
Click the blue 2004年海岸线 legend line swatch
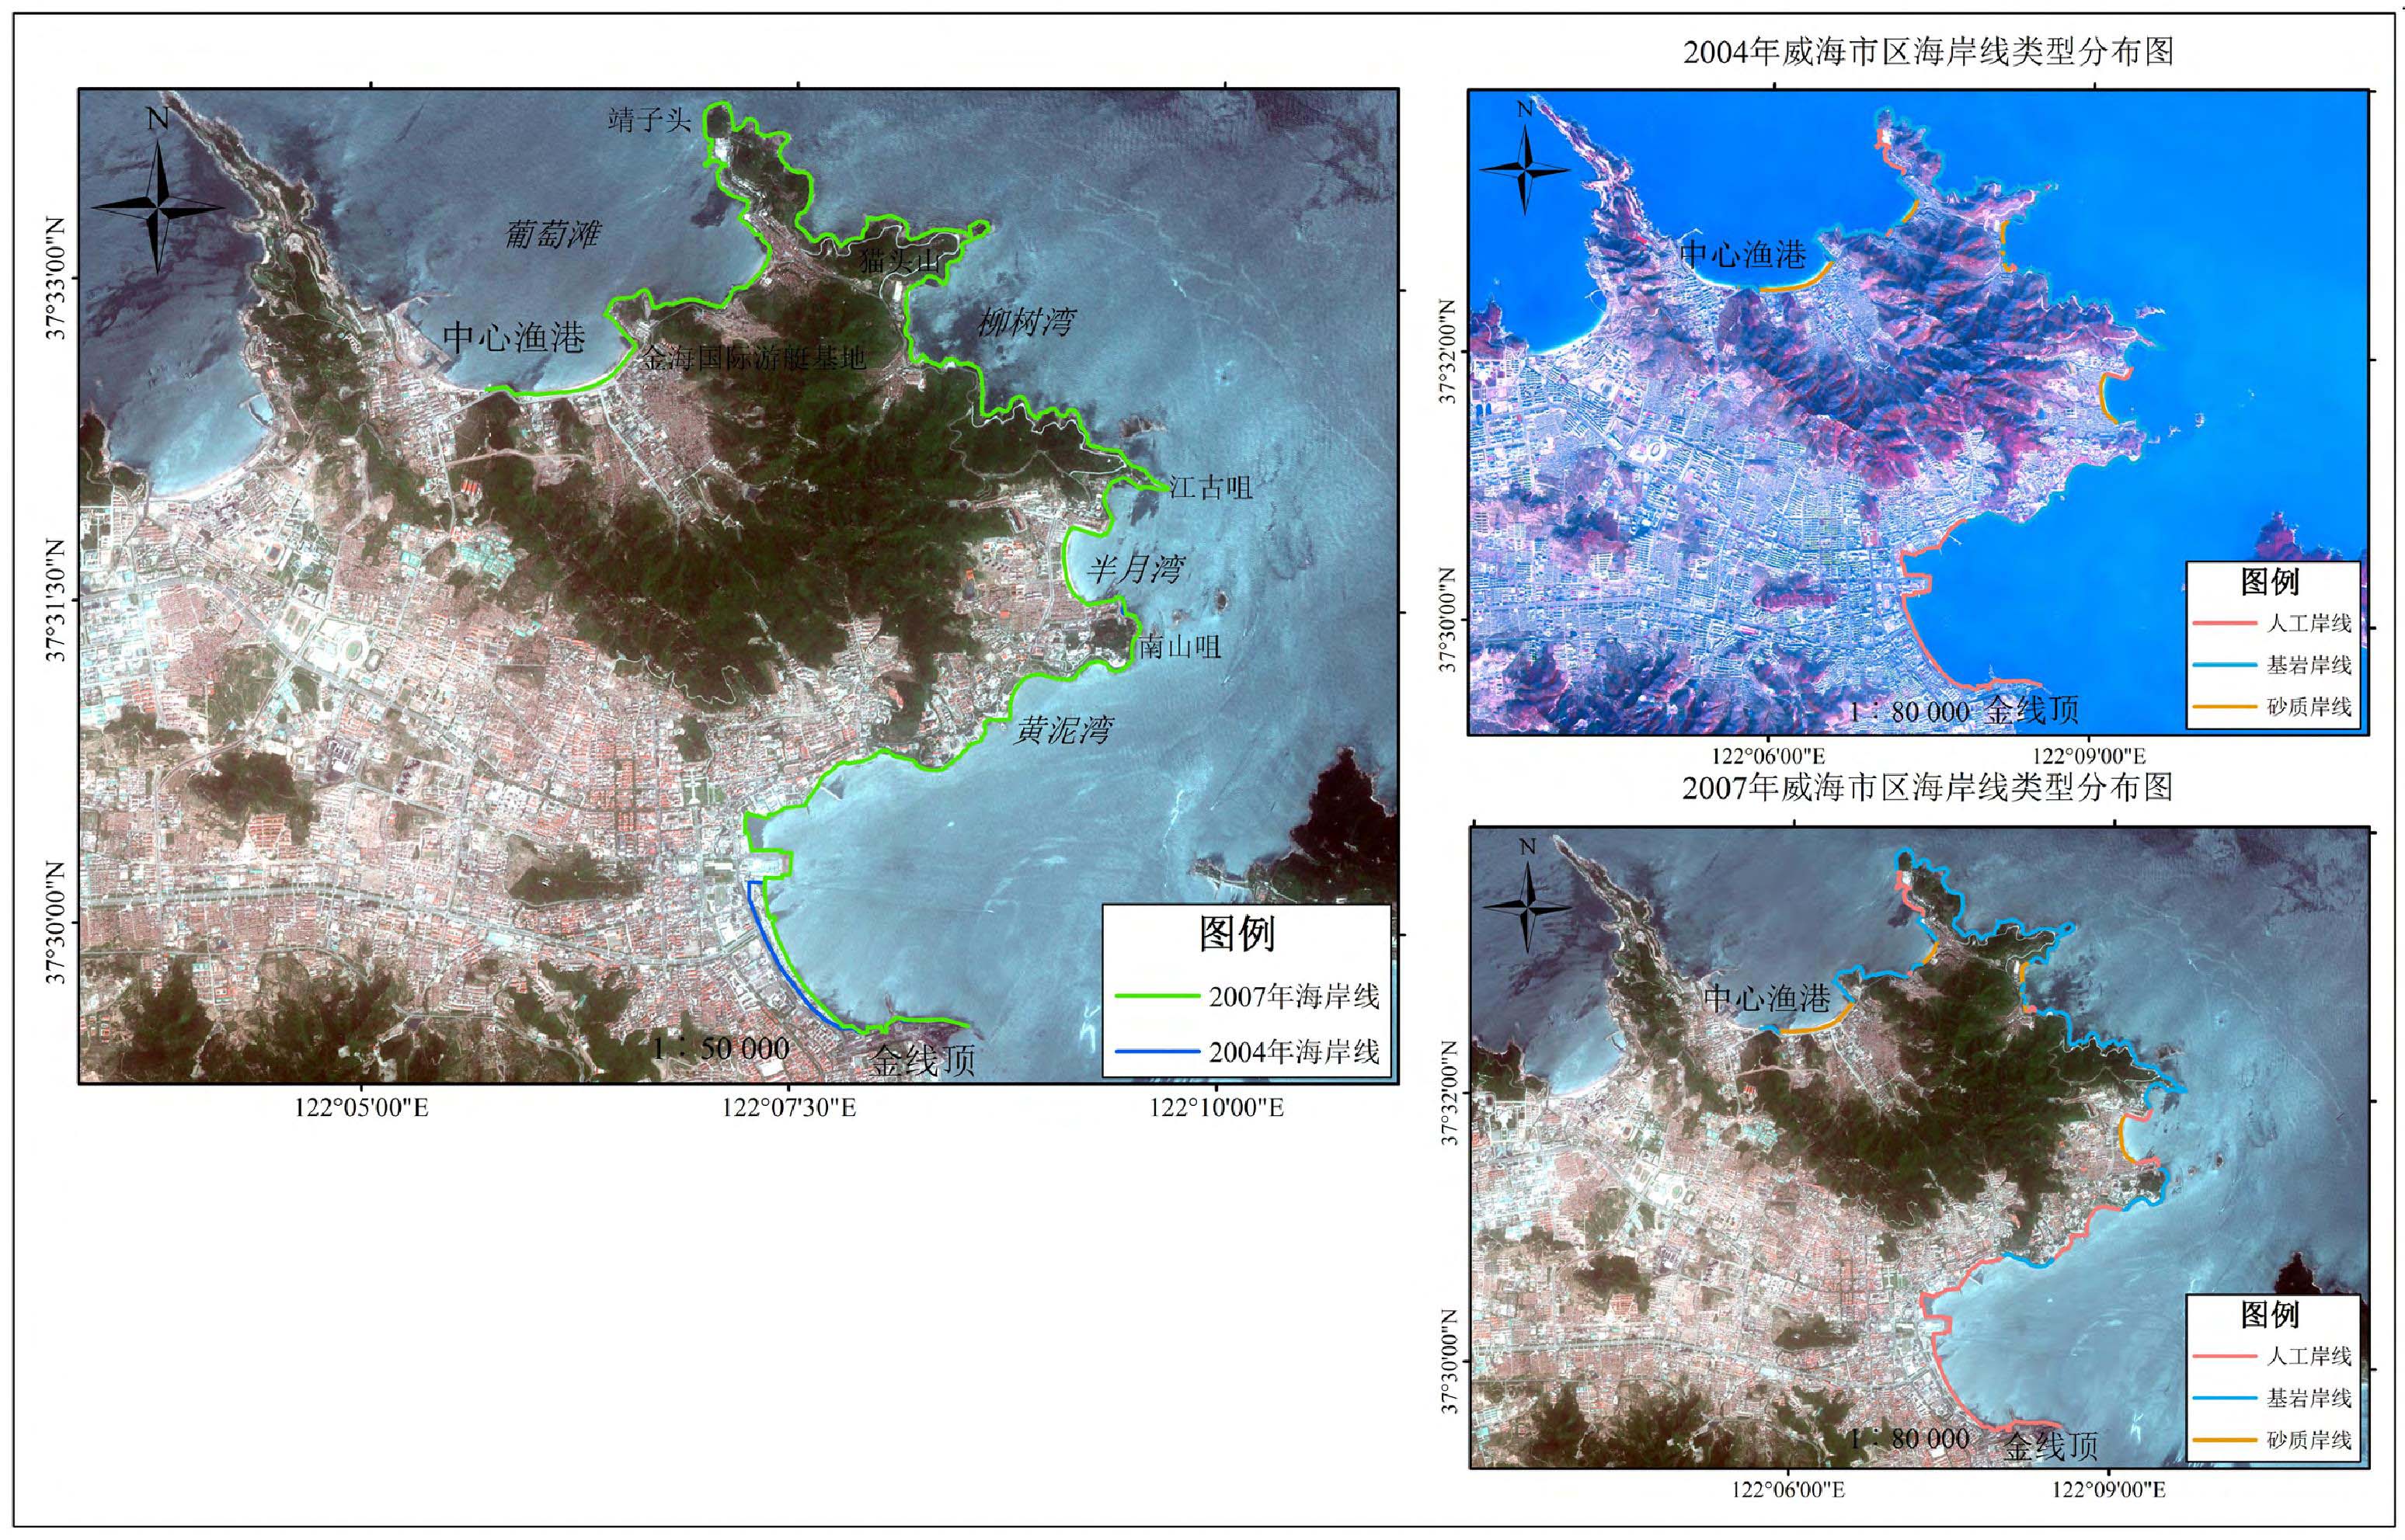(1157, 1051)
